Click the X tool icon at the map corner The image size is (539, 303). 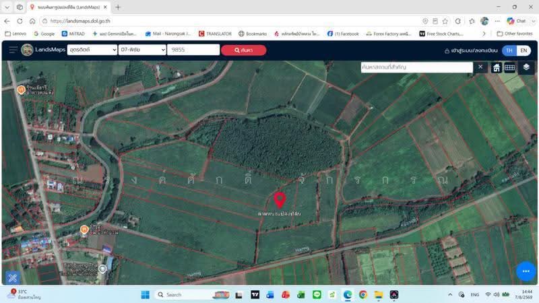click(x=13, y=277)
